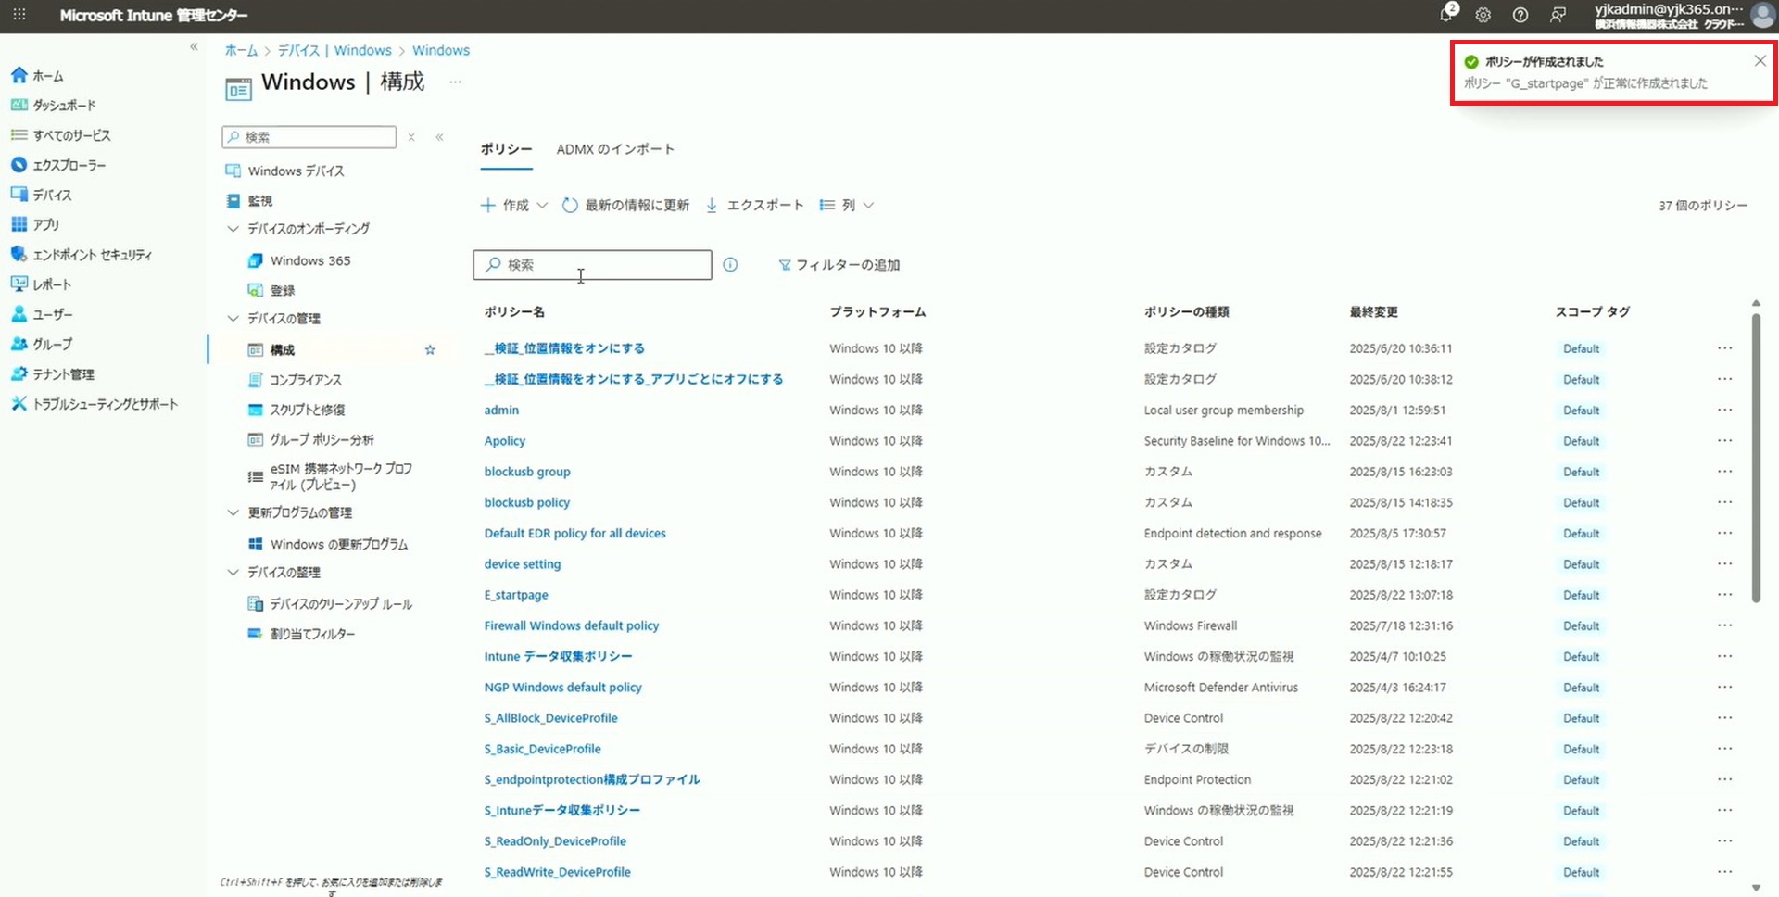Open the settings gear icon
This screenshot has width=1779, height=897.
1483,15
